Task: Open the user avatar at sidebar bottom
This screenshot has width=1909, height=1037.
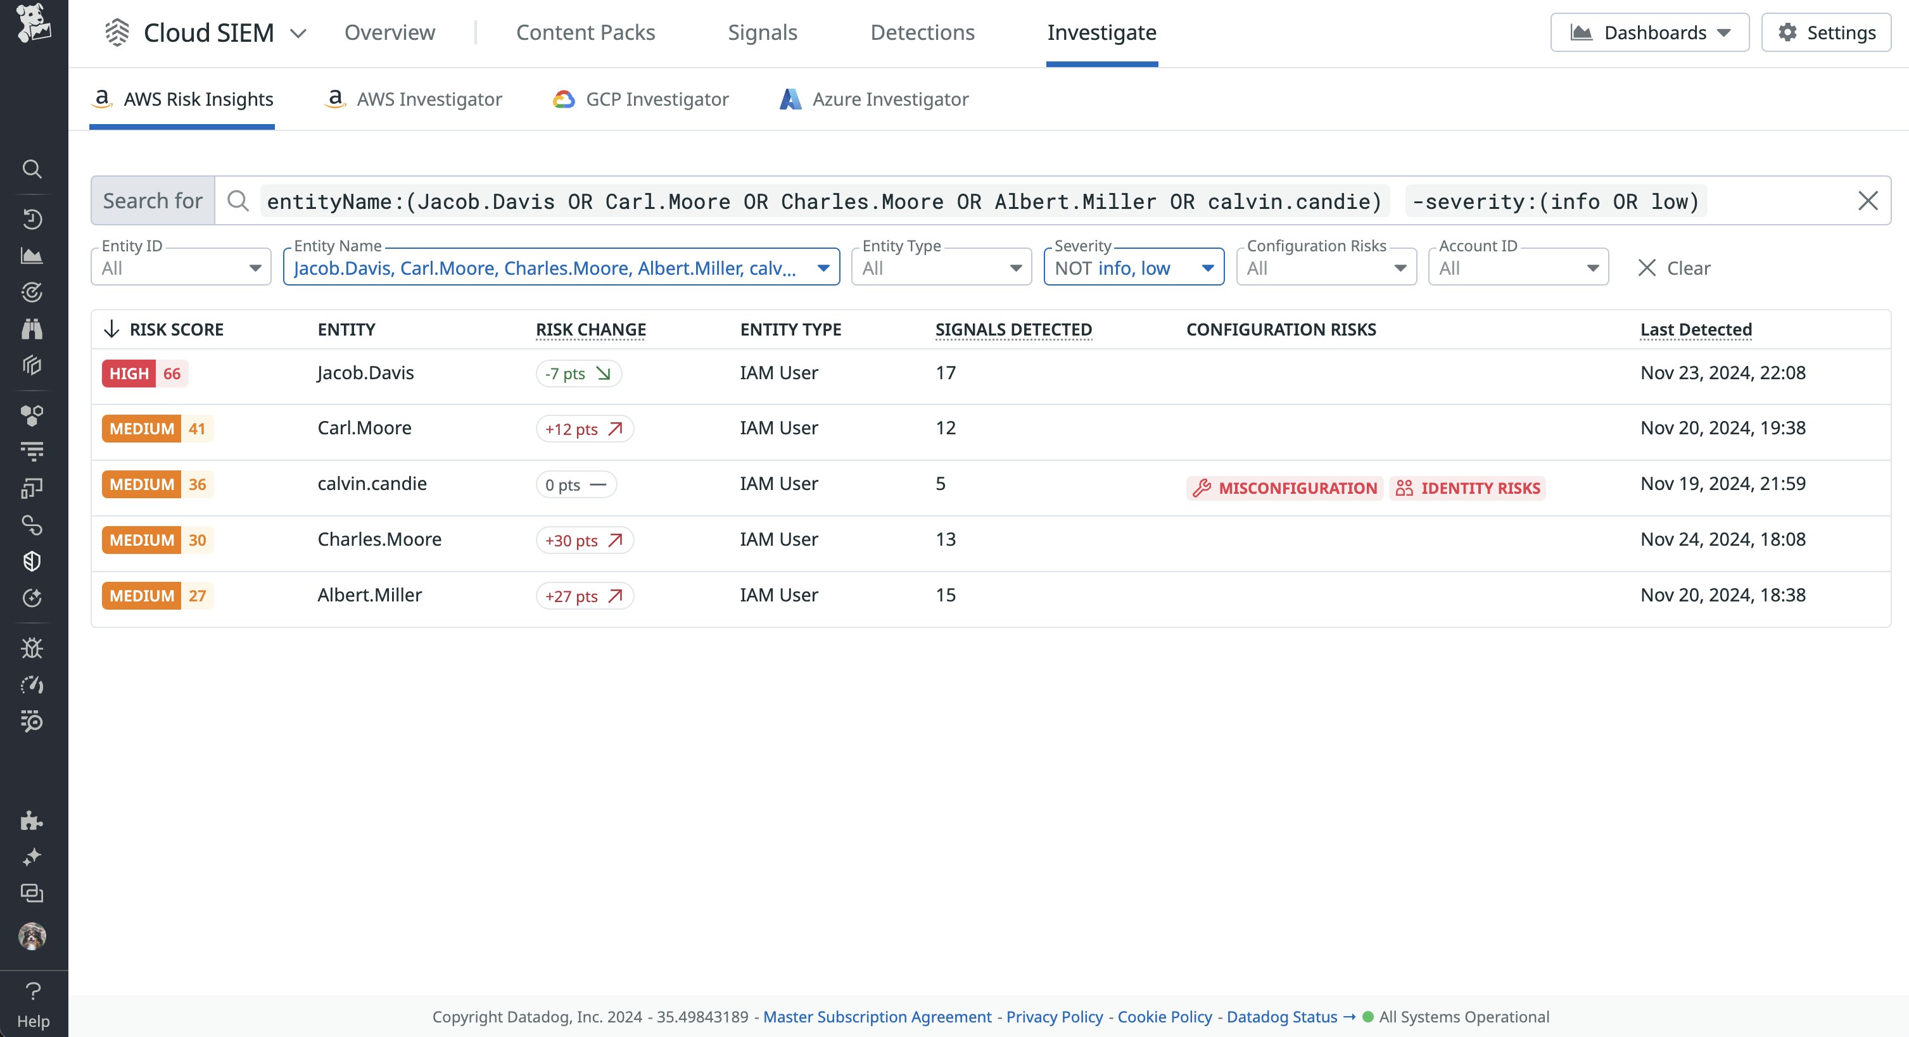Action: [32, 937]
